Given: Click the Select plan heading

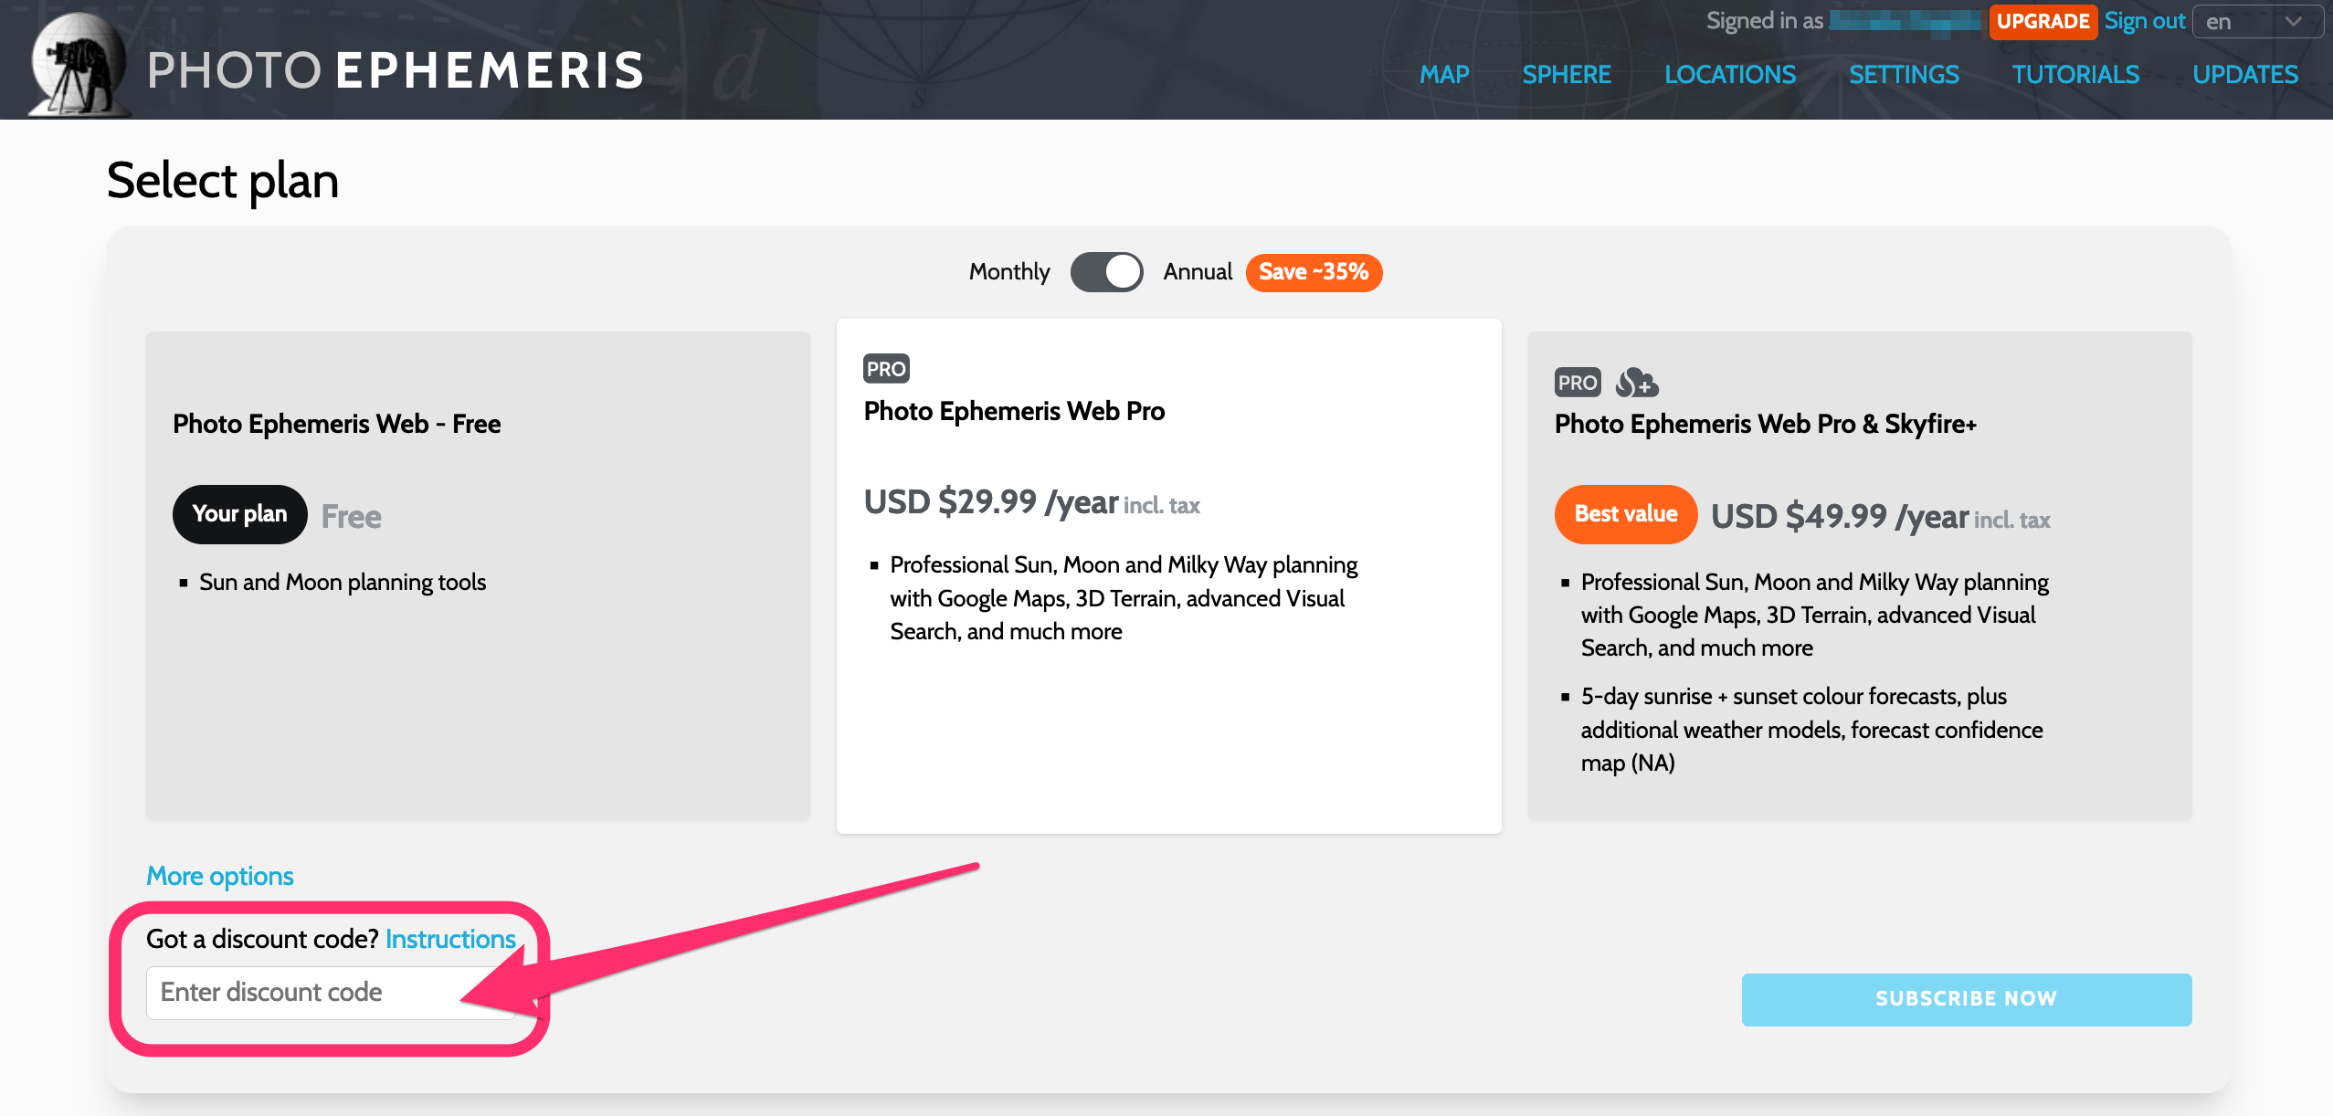Looking at the screenshot, I should coord(223,181).
